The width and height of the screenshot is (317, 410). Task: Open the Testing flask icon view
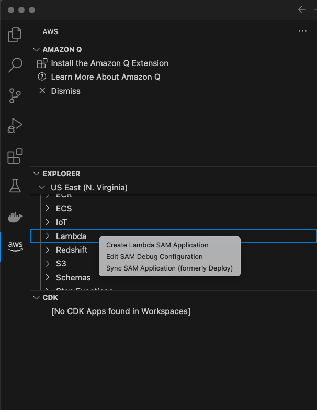point(15,186)
